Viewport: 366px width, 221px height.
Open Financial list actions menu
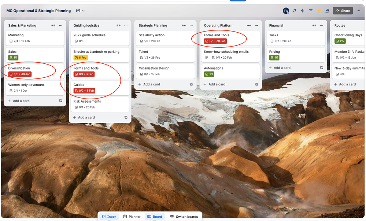point(322,25)
